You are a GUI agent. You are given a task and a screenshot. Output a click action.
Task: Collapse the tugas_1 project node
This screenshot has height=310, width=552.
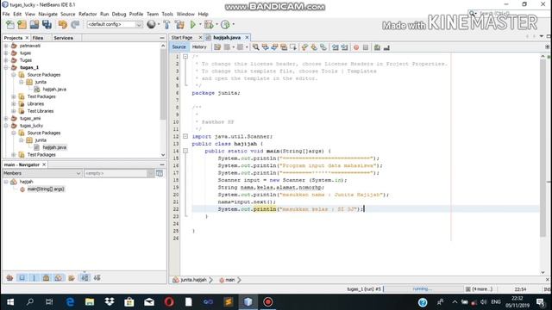click(x=6, y=67)
